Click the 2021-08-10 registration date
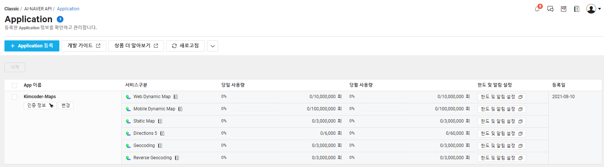The height and width of the screenshot is (167, 604). [563, 97]
